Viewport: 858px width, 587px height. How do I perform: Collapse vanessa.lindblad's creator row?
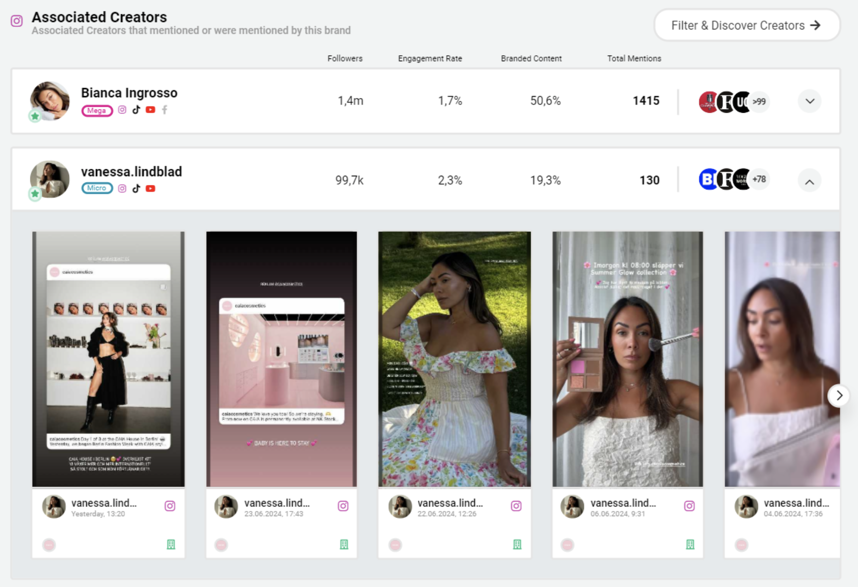click(x=810, y=181)
